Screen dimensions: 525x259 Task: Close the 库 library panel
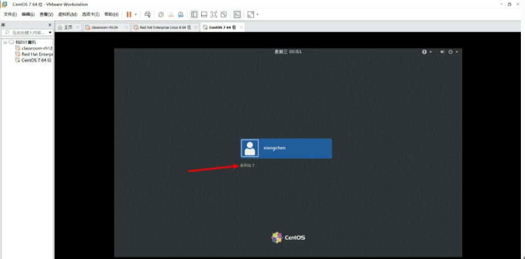click(50, 25)
